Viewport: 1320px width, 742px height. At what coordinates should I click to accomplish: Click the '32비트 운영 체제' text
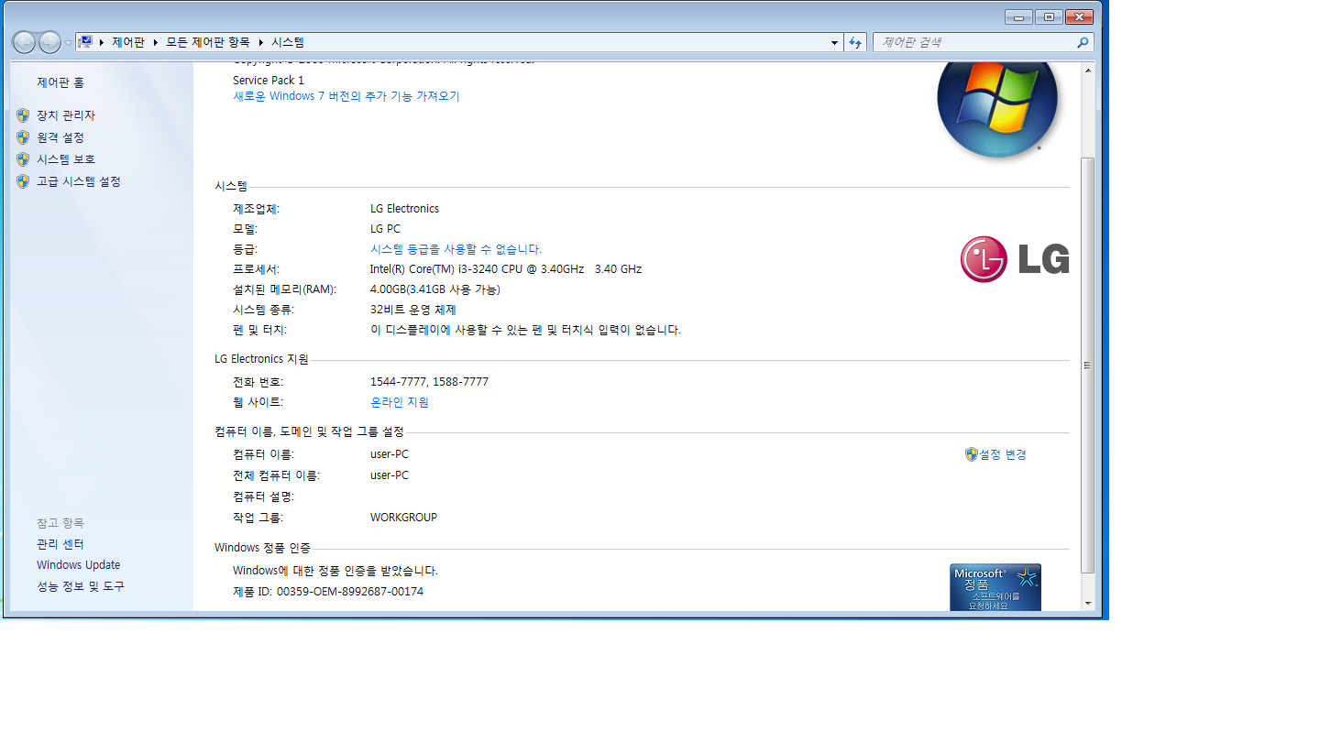pos(413,310)
